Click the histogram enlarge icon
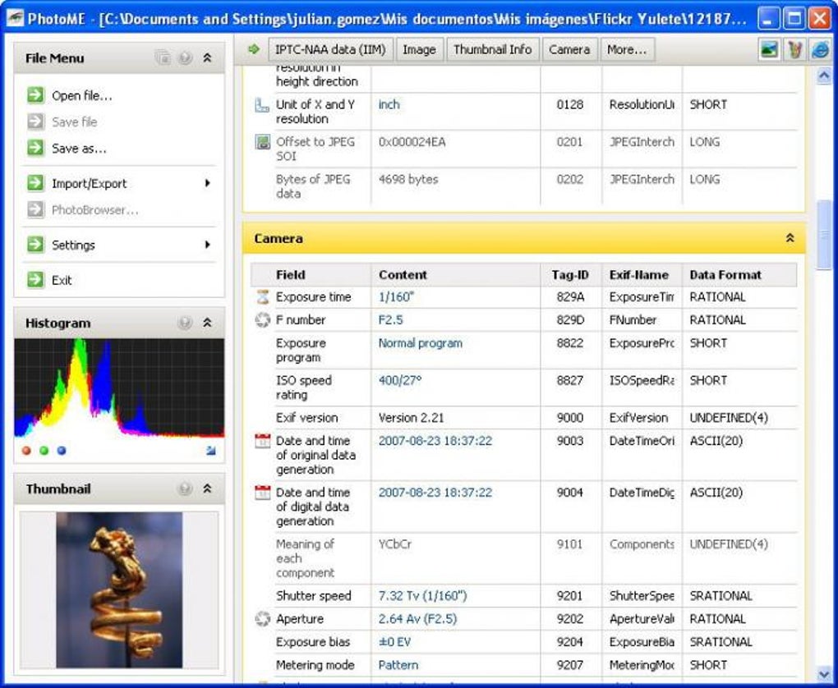 coord(210,450)
